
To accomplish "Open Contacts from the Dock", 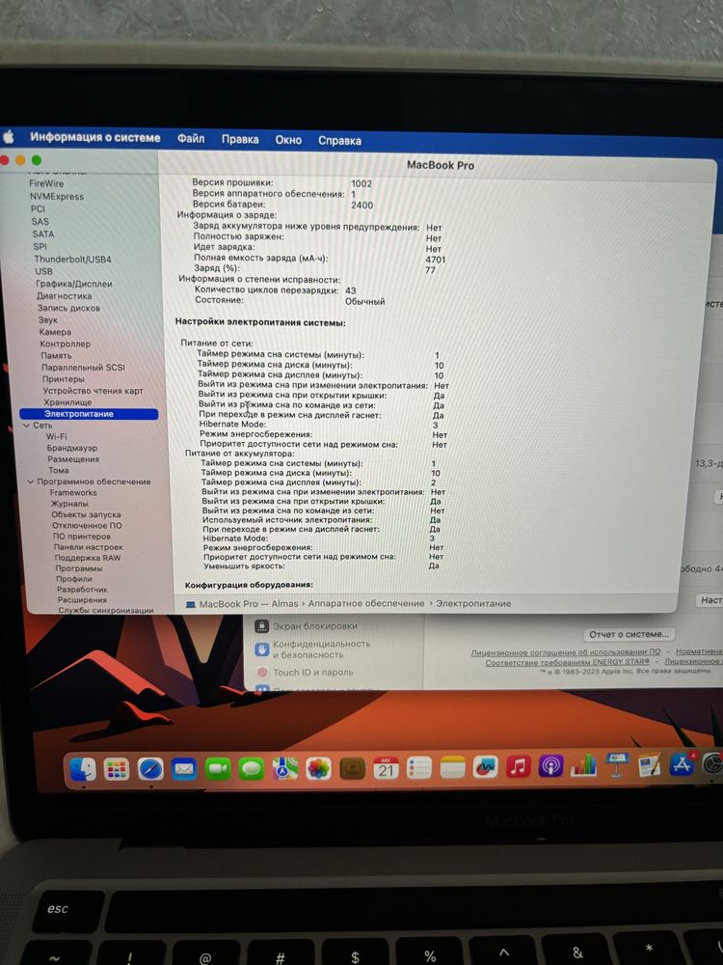I will point(352,769).
